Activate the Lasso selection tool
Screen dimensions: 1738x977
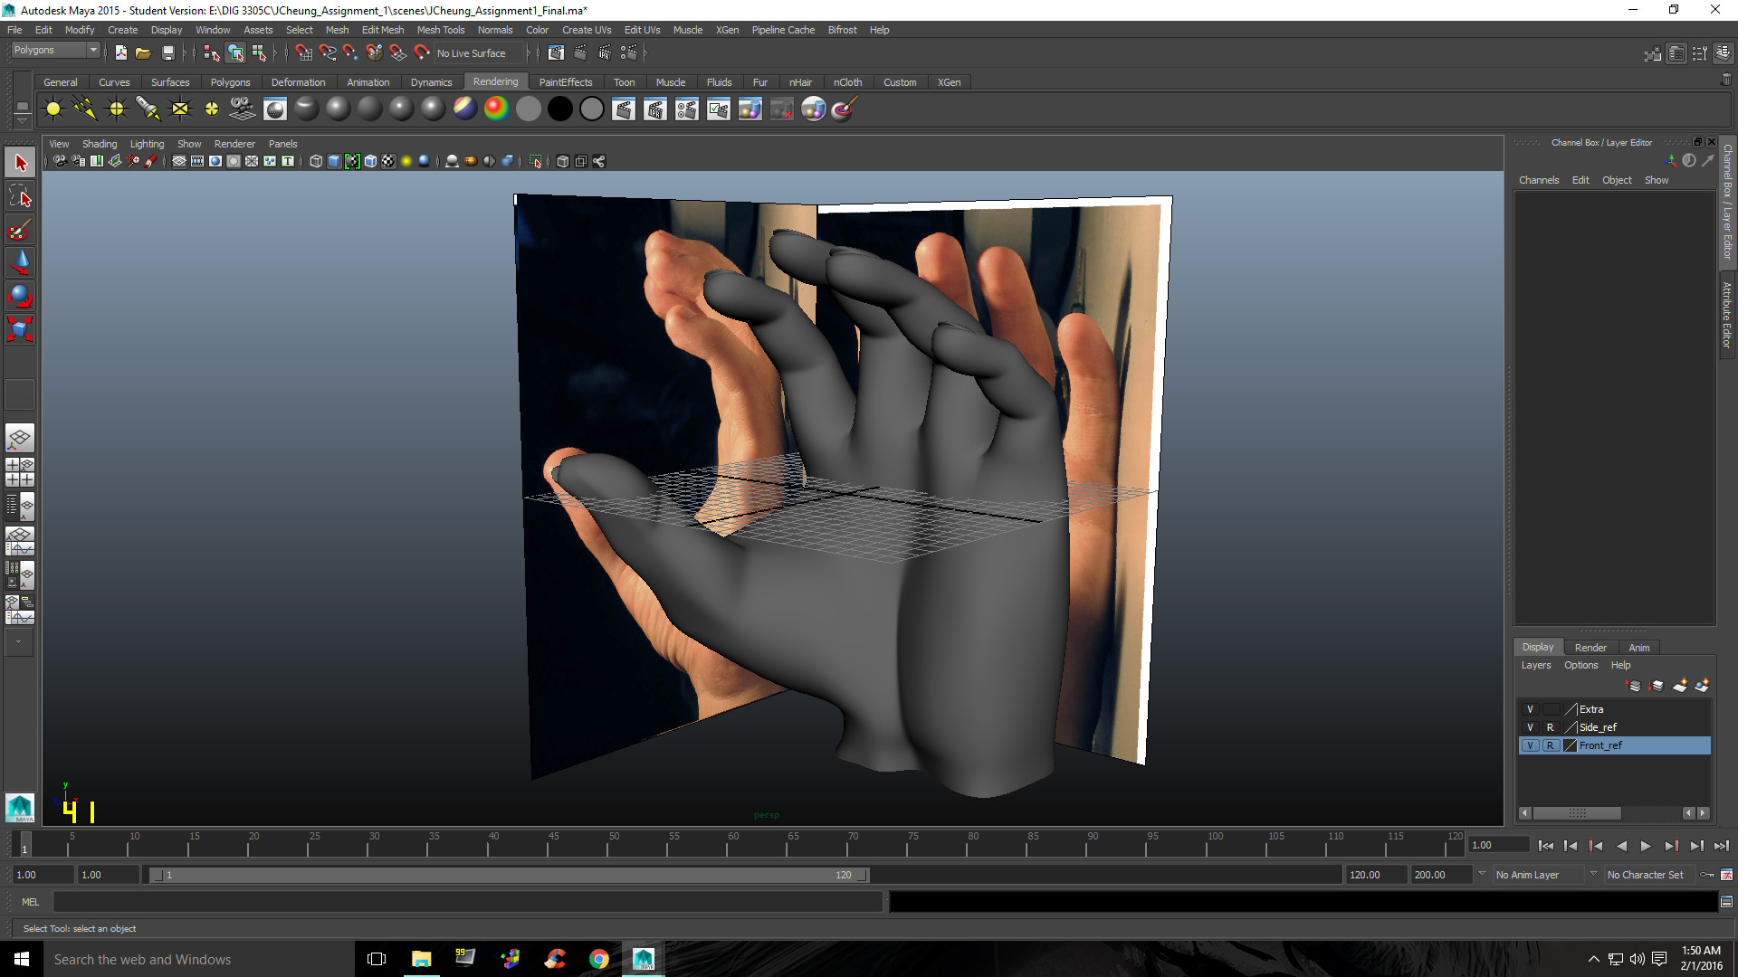coord(19,196)
